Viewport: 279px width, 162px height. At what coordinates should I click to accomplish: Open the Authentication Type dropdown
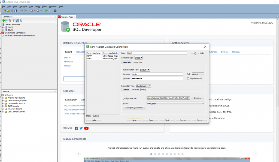145,70
